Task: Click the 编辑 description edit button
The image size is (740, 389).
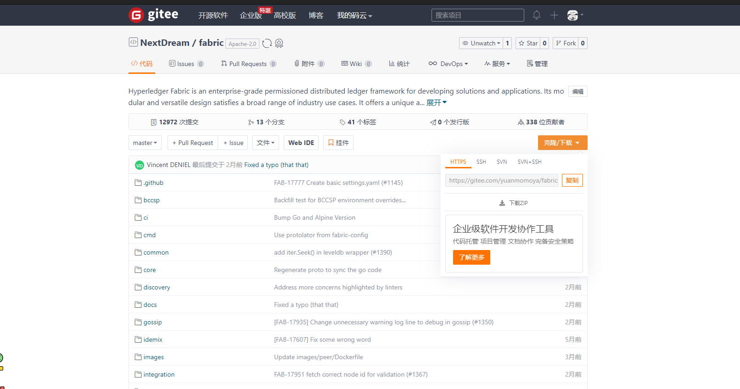Action: click(578, 91)
